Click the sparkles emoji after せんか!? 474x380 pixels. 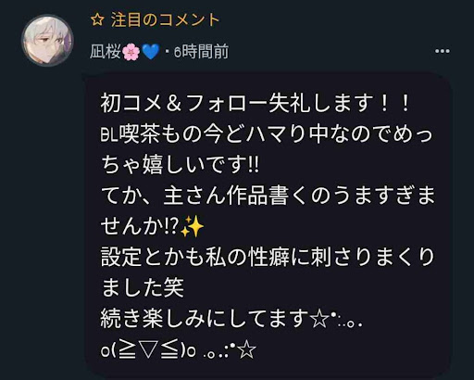click(192, 226)
